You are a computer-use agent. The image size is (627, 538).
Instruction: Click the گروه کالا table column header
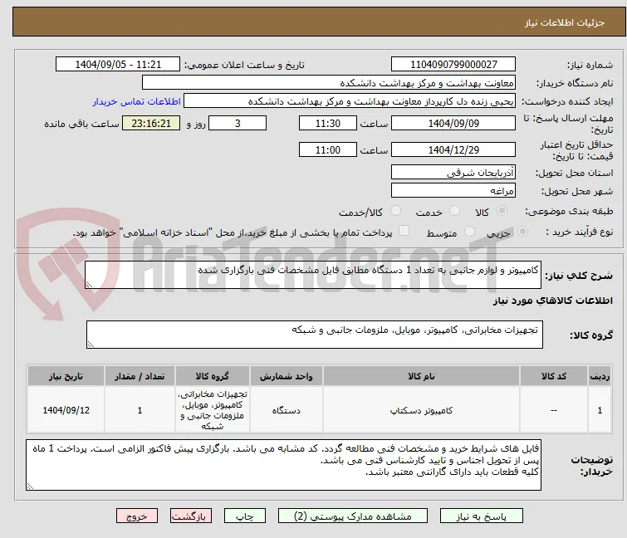[x=213, y=376]
